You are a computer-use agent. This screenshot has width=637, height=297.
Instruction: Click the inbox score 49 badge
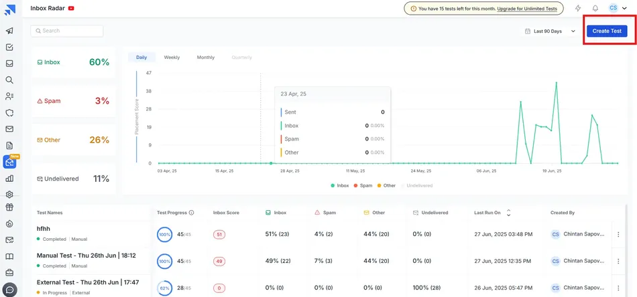tap(219, 262)
